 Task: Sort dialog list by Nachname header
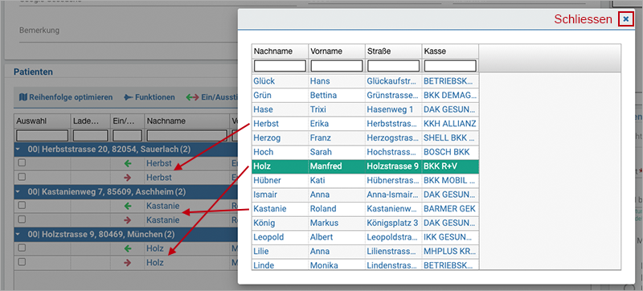(280, 51)
